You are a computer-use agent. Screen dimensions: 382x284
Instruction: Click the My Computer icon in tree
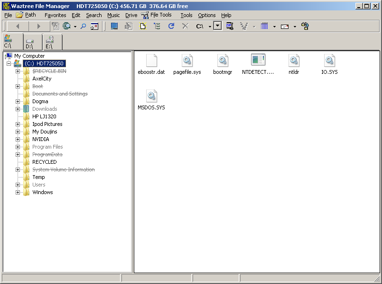(x=9, y=56)
